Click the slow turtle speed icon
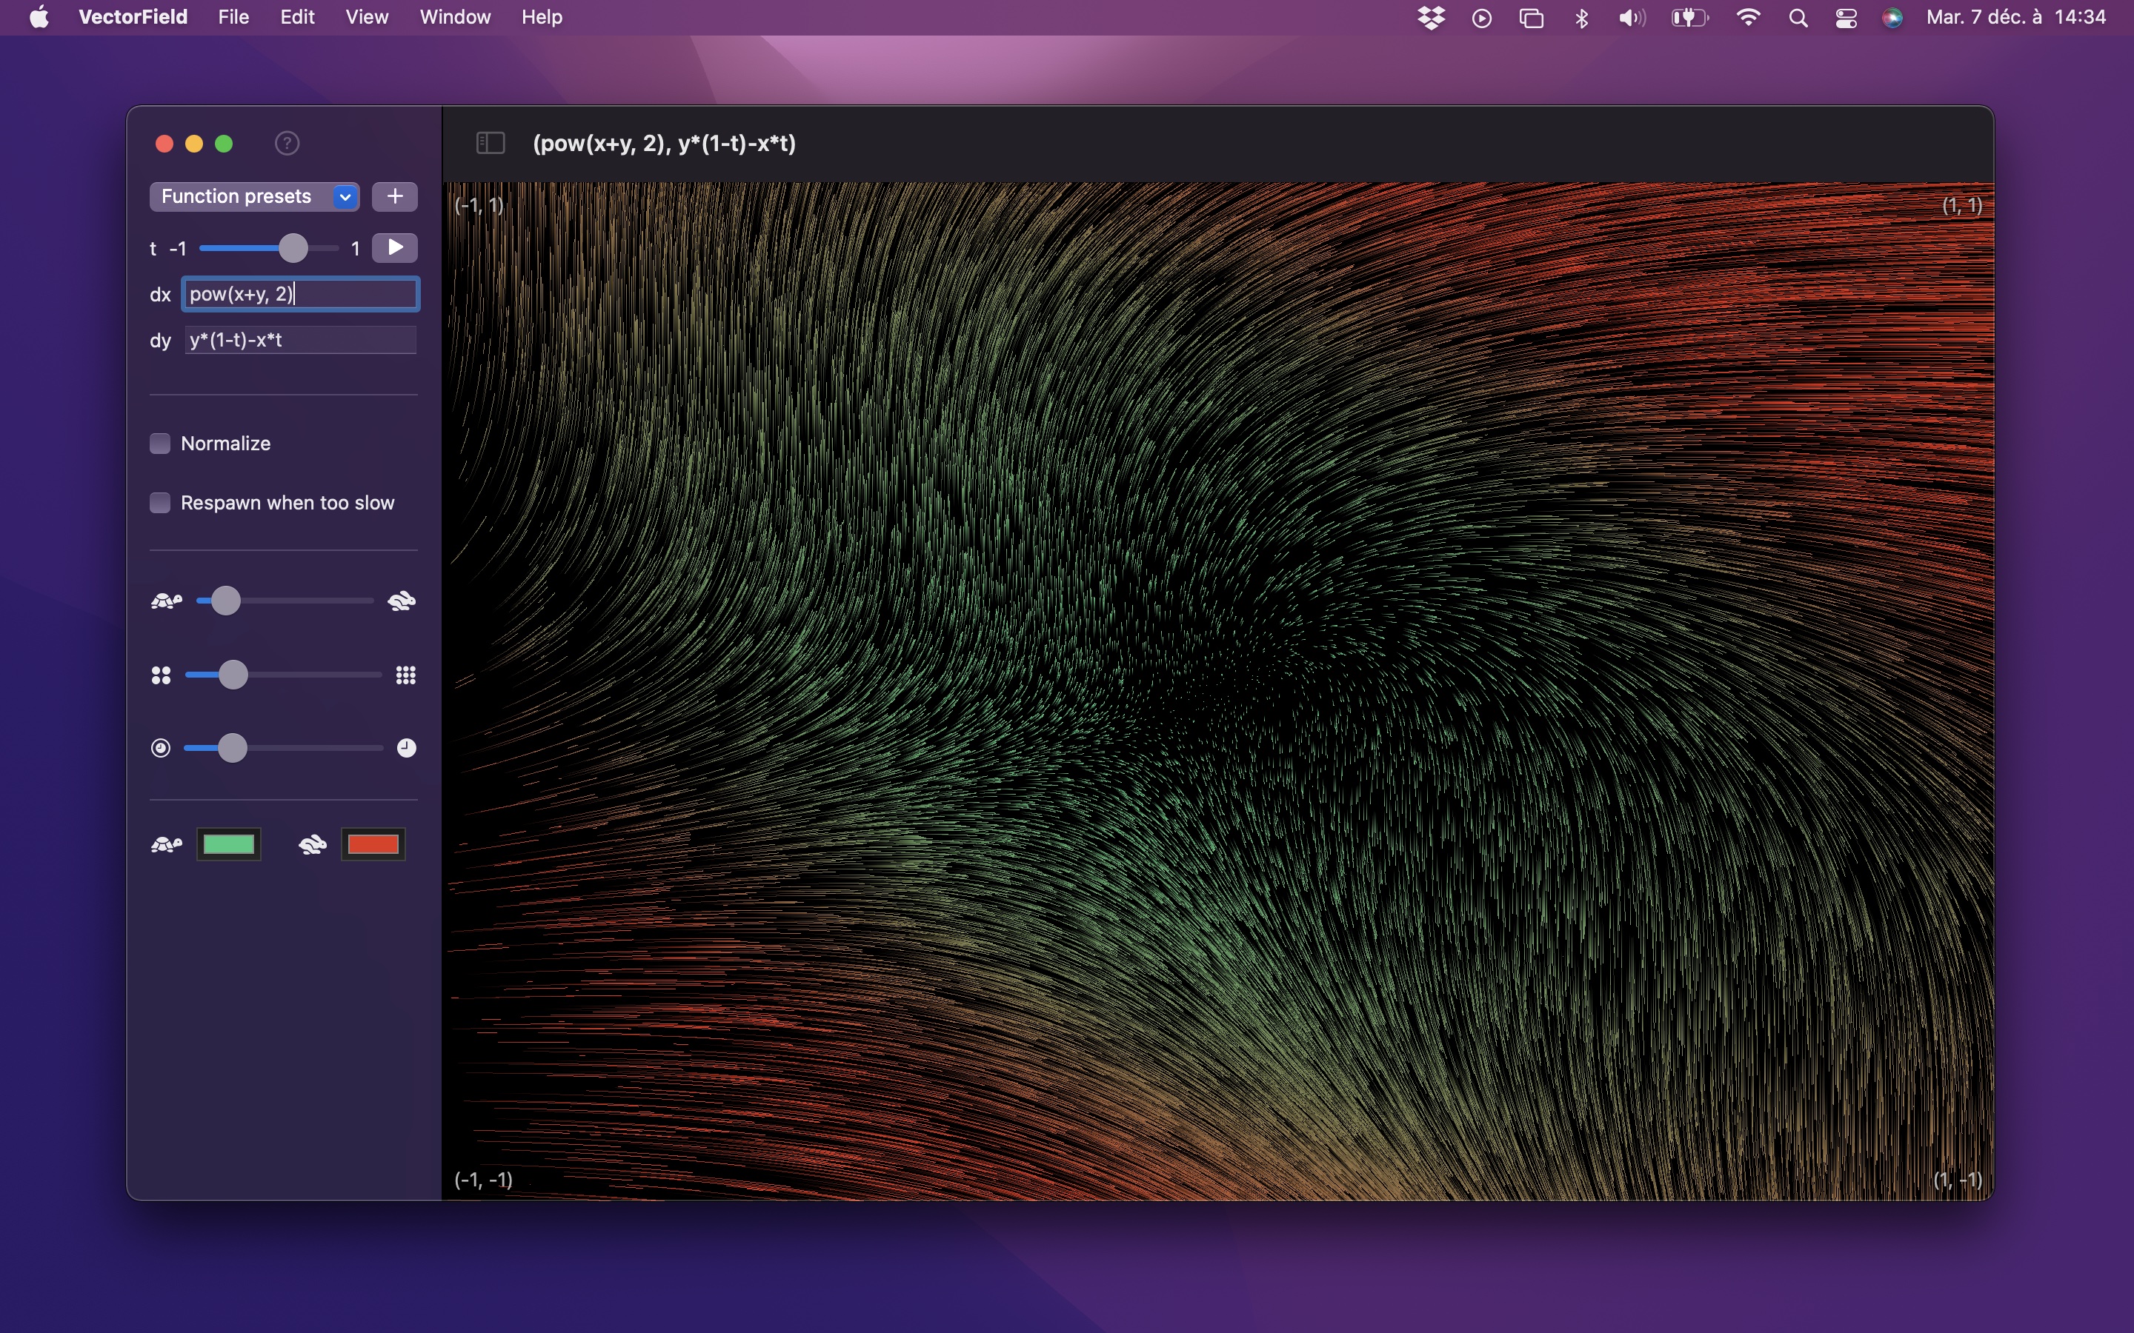2134x1333 pixels. (166, 601)
